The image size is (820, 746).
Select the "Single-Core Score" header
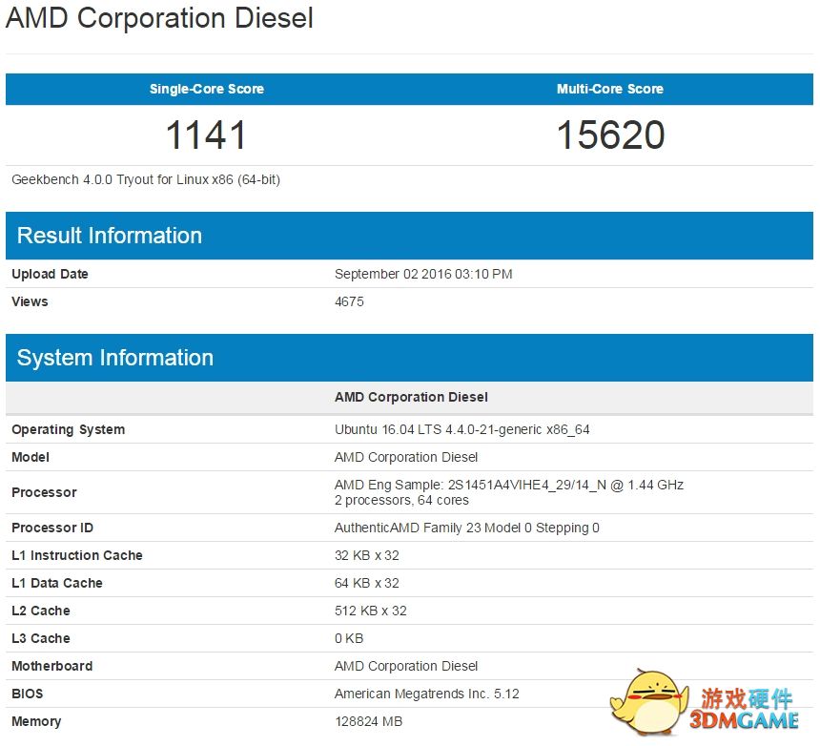point(207,89)
